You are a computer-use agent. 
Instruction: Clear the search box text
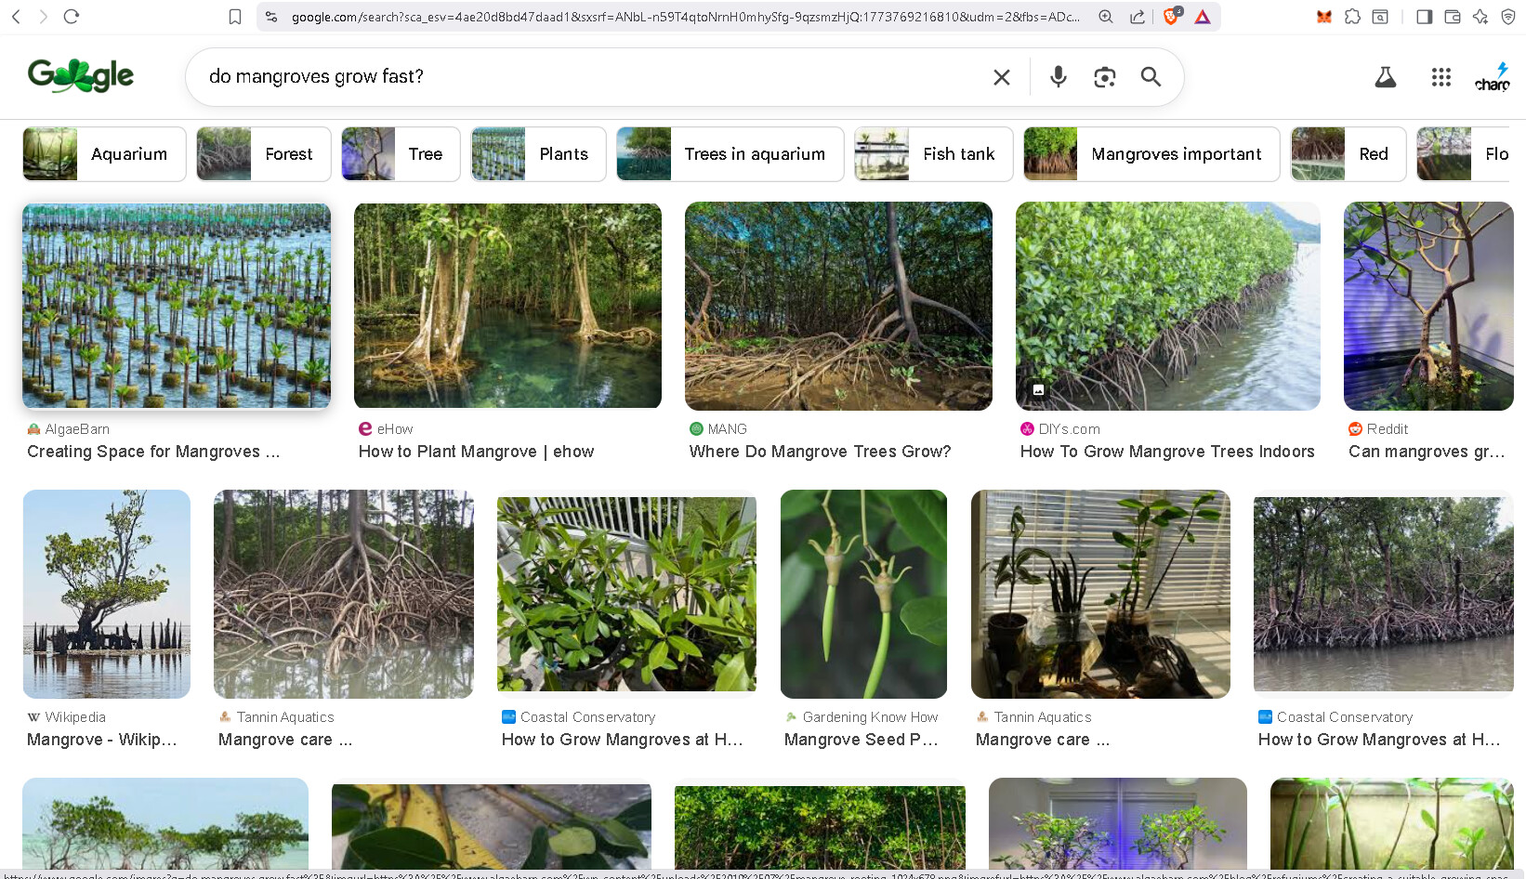coord(1001,77)
